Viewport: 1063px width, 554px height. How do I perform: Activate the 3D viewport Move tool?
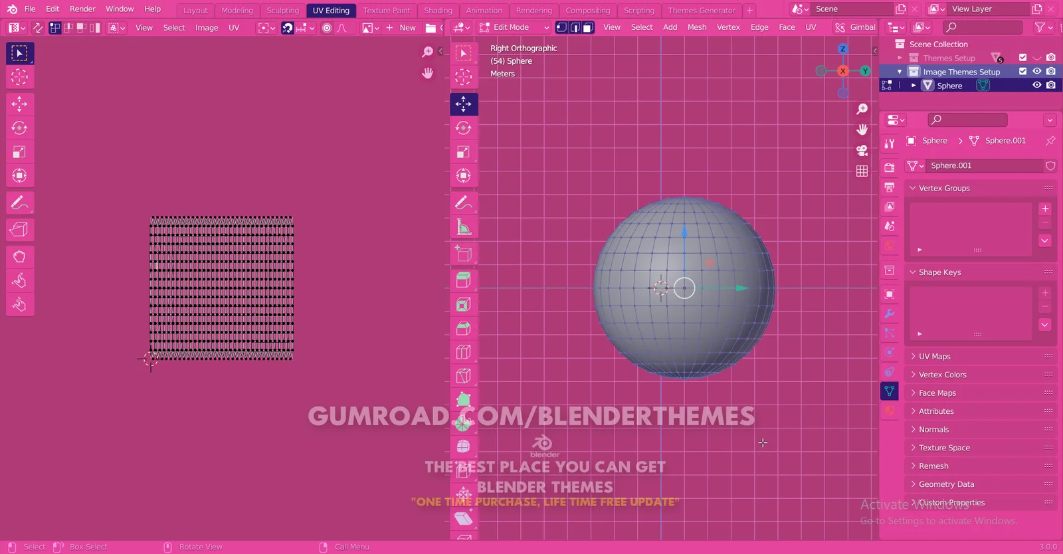click(464, 104)
